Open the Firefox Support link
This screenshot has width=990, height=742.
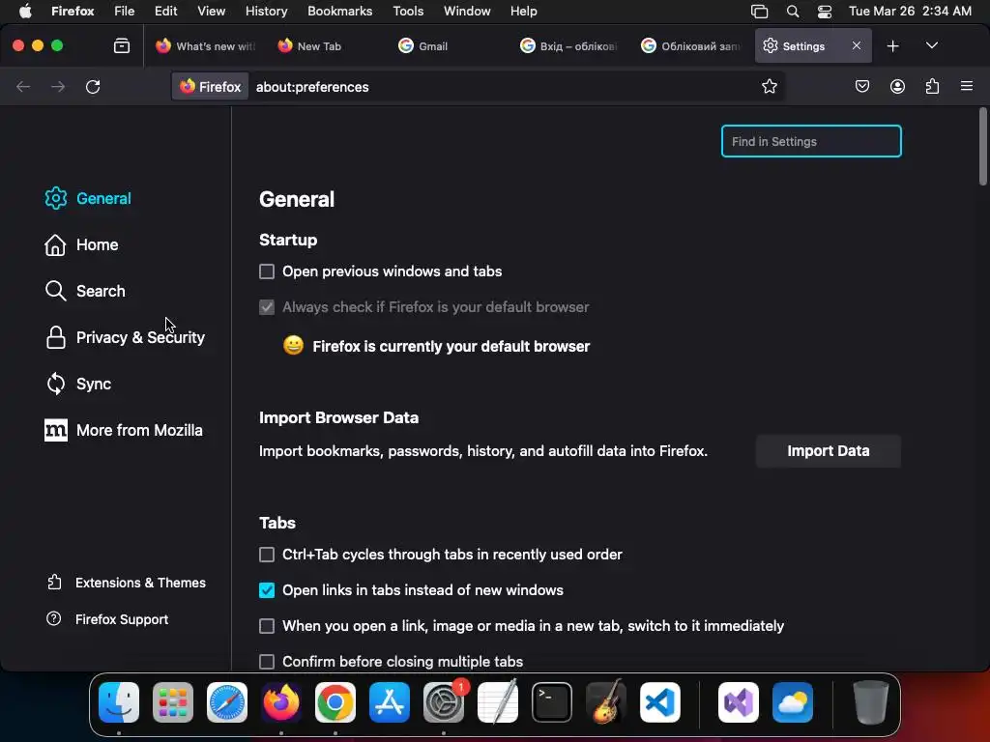click(x=106, y=619)
